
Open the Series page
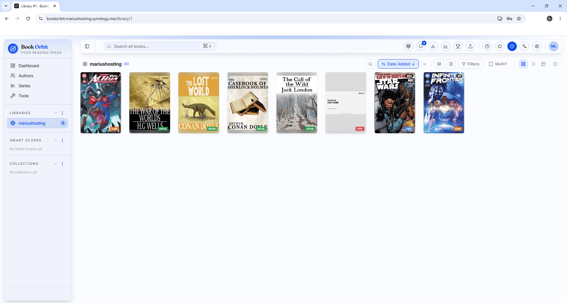pos(38,86)
